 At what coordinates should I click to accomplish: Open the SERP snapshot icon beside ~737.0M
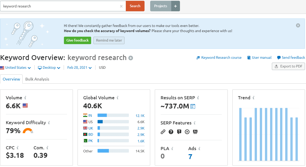tap(193, 106)
